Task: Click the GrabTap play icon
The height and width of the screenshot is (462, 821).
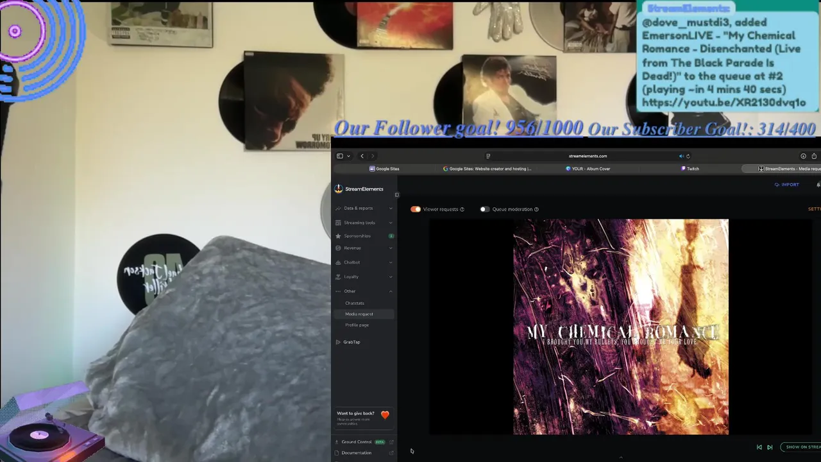Action: pyautogui.click(x=338, y=342)
